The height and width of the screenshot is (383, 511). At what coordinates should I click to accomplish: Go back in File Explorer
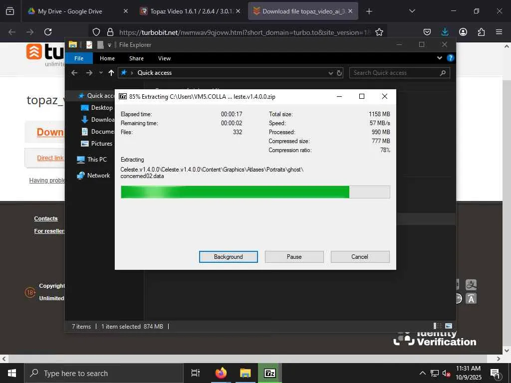pyautogui.click(x=74, y=73)
